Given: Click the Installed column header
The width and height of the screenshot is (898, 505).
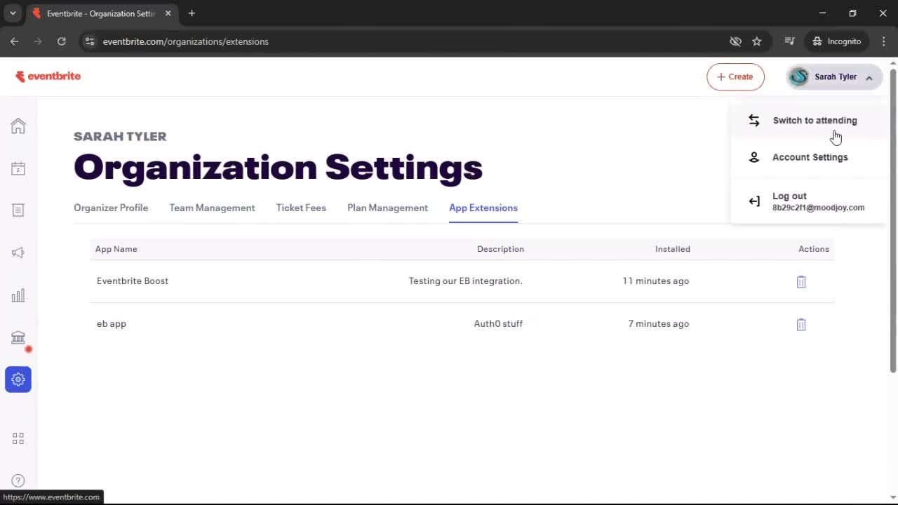Looking at the screenshot, I should pyautogui.click(x=673, y=249).
